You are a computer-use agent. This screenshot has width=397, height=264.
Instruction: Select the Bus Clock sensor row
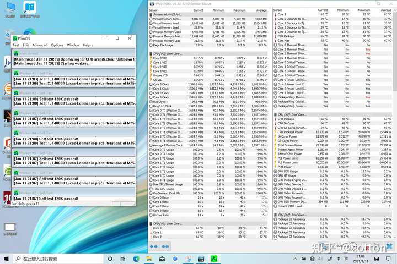point(208,102)
